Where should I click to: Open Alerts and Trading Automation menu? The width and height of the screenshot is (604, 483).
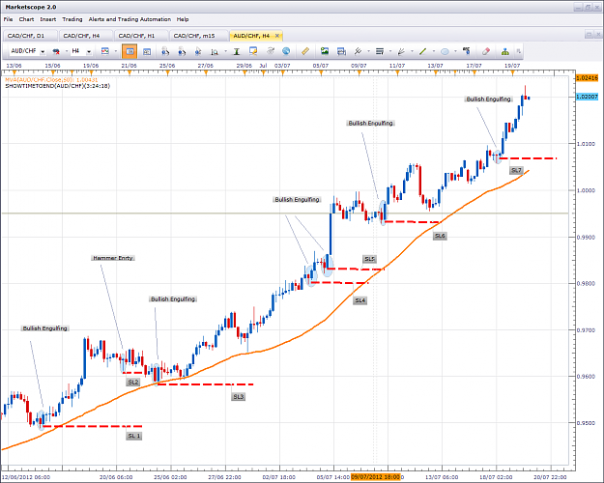pyautogui.click(x=129, y=19)
